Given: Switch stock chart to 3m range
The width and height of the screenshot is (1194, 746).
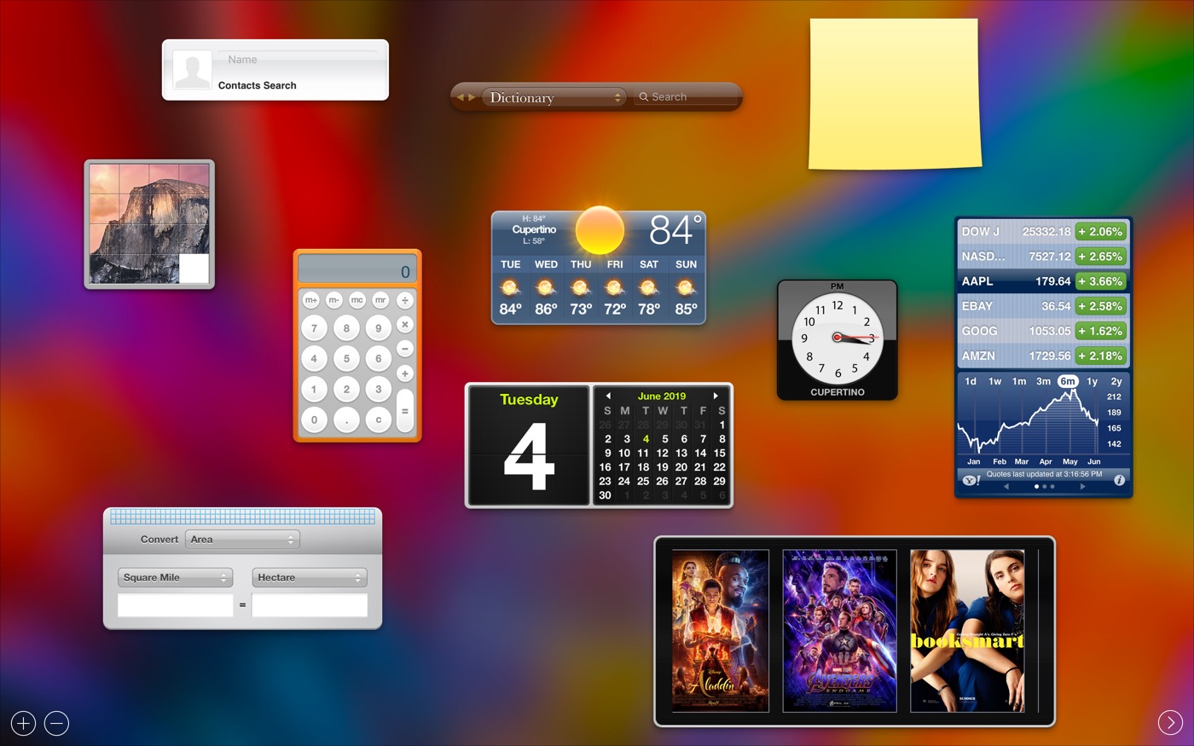Looking at the screenshot, I should click(1043, 381).
